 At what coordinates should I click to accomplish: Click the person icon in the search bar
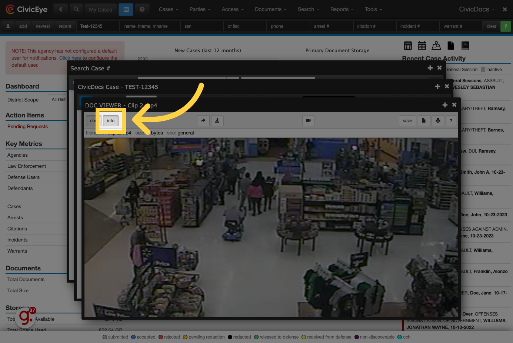coord(8,26)
